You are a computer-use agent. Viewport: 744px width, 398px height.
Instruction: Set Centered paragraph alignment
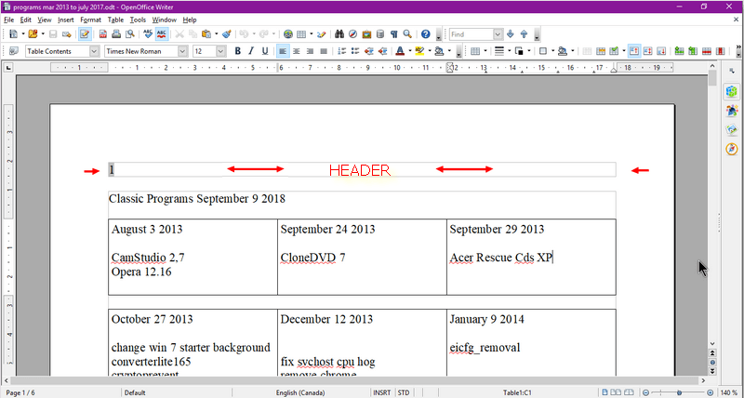(x=297, y=51)
